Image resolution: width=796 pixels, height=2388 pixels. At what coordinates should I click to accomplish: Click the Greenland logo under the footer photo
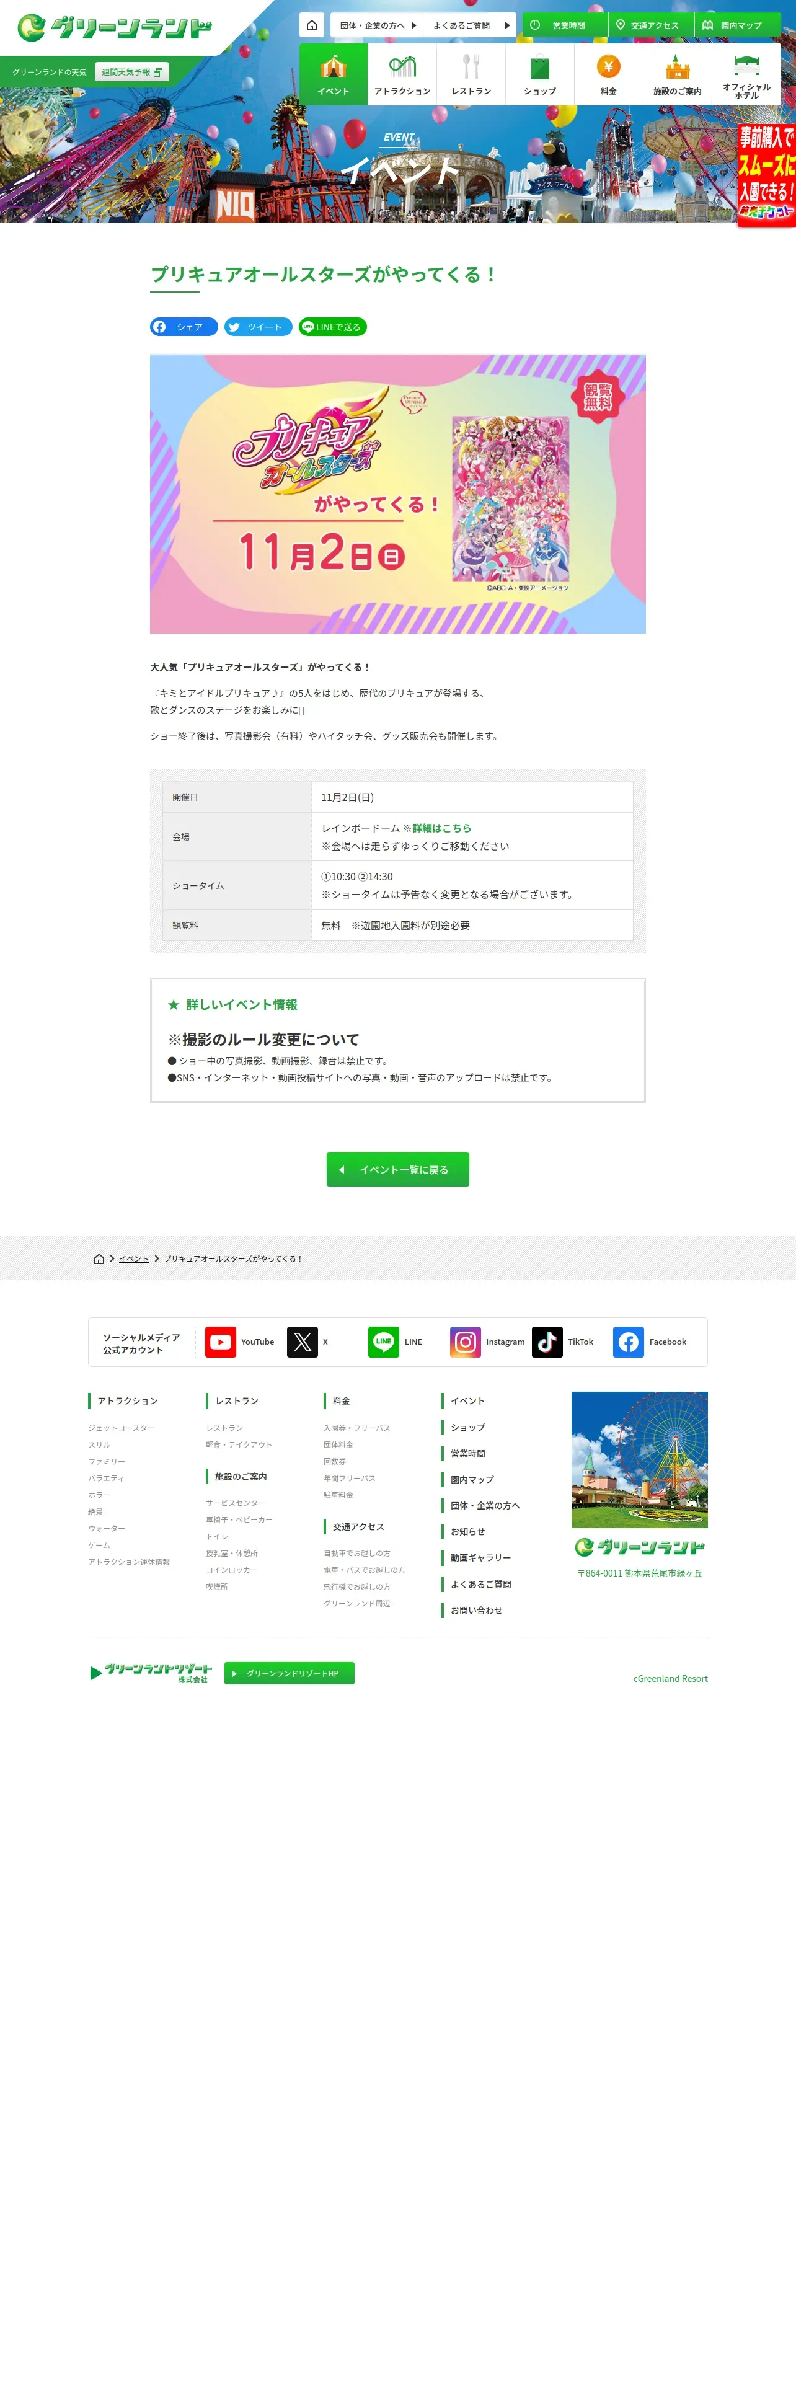pos(639,1547)
